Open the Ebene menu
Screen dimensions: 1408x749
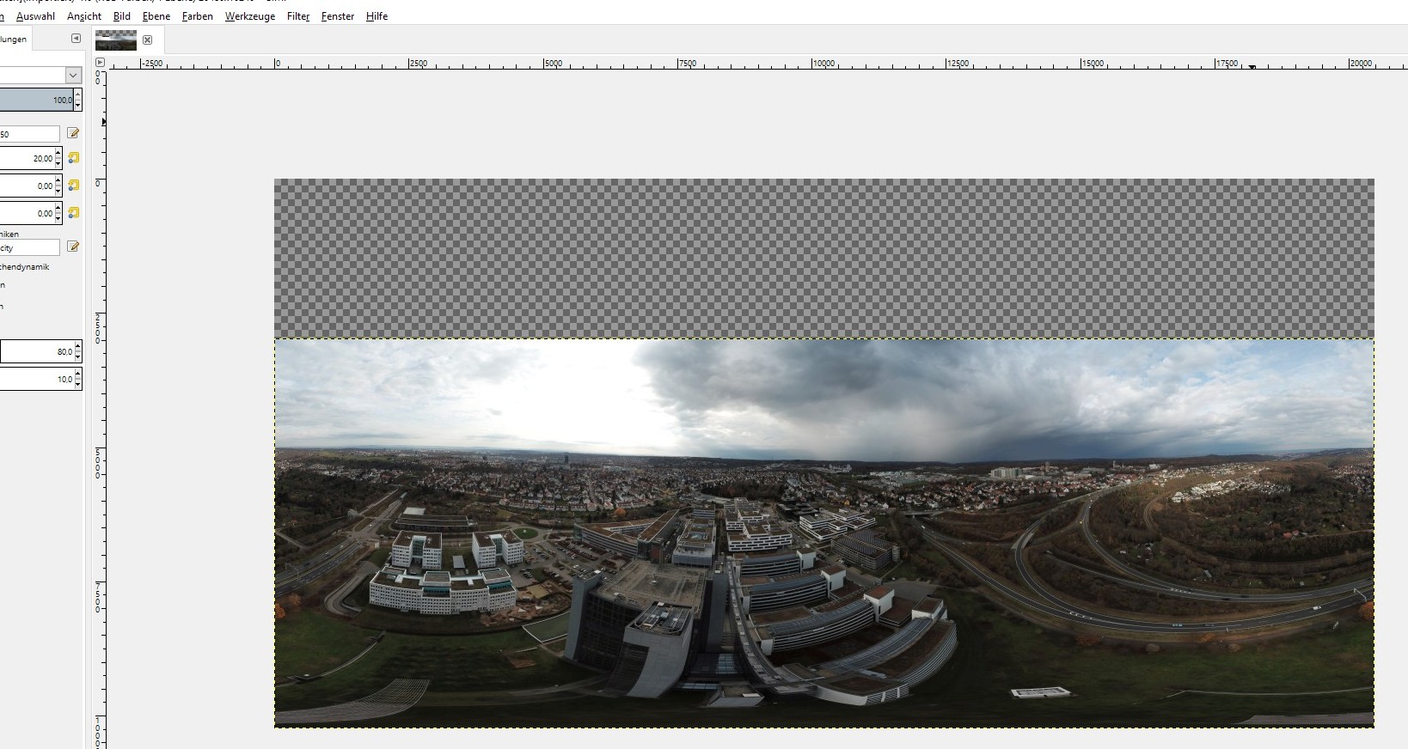(x=156, y=16)
